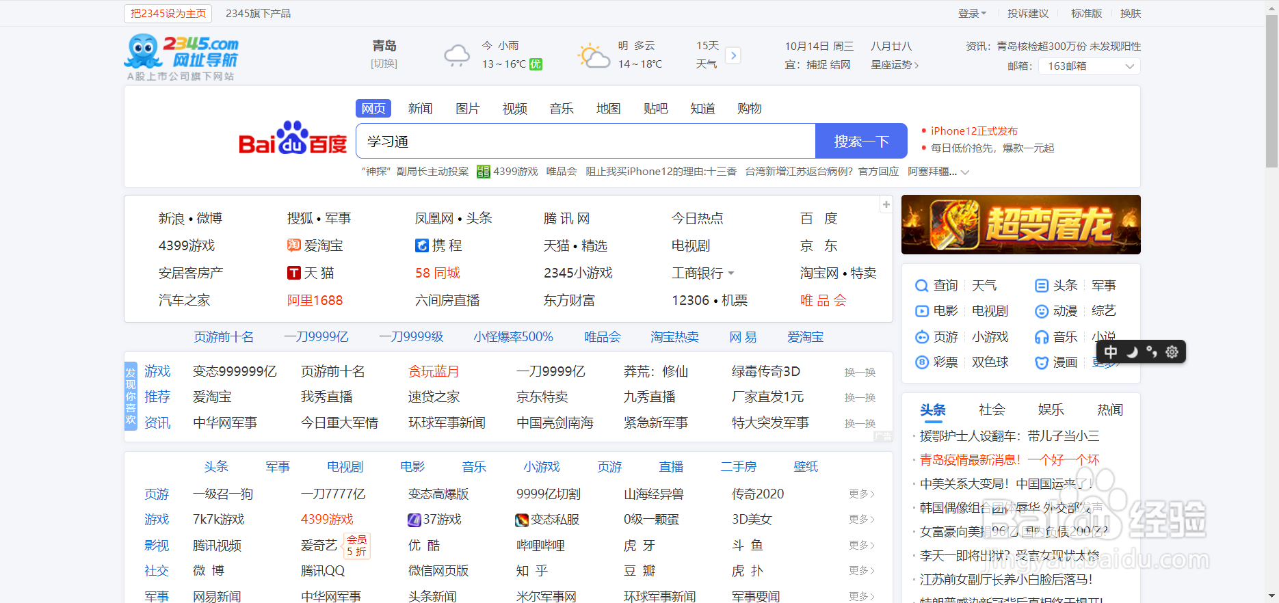Screen dimensions: 1279x603
Task: Click the partly cloudy weather icon
Action: pos(593,55)
